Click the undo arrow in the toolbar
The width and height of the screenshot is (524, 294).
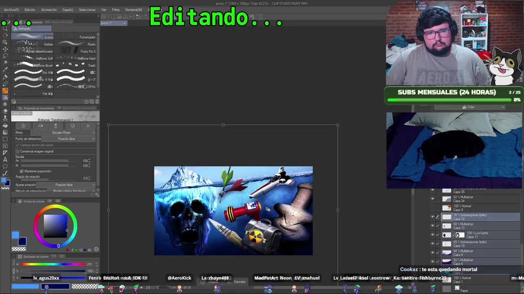138,17
